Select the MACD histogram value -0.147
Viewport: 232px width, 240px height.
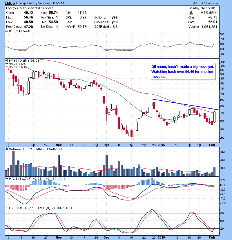[64, 178]
